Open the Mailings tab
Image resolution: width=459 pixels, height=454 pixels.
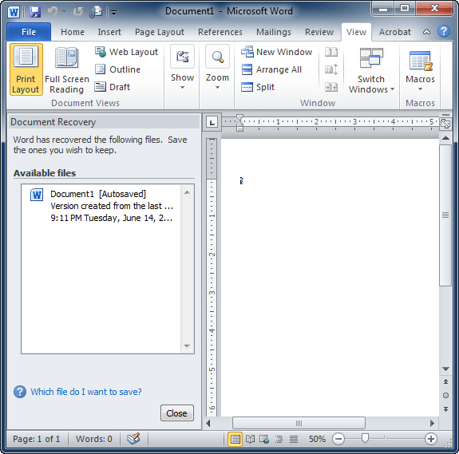[274, 32]
